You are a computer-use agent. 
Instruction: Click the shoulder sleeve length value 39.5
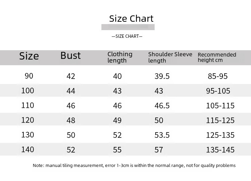pyautogui.click(x=162, y=76)
